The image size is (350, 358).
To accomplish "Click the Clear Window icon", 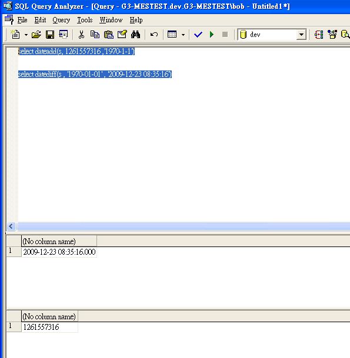I will 122,35.
